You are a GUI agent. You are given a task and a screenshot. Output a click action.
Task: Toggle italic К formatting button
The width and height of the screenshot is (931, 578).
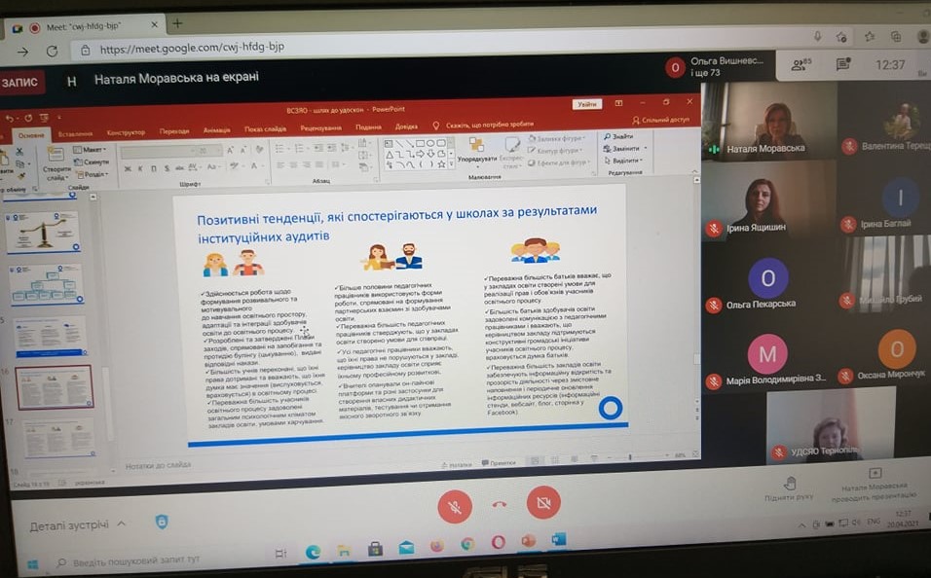pyautogui.click(x=140, y=169)
